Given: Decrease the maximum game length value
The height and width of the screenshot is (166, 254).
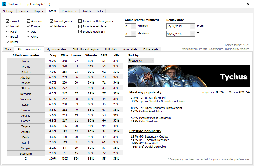Looking at the screenshot, I should point(133,35).
